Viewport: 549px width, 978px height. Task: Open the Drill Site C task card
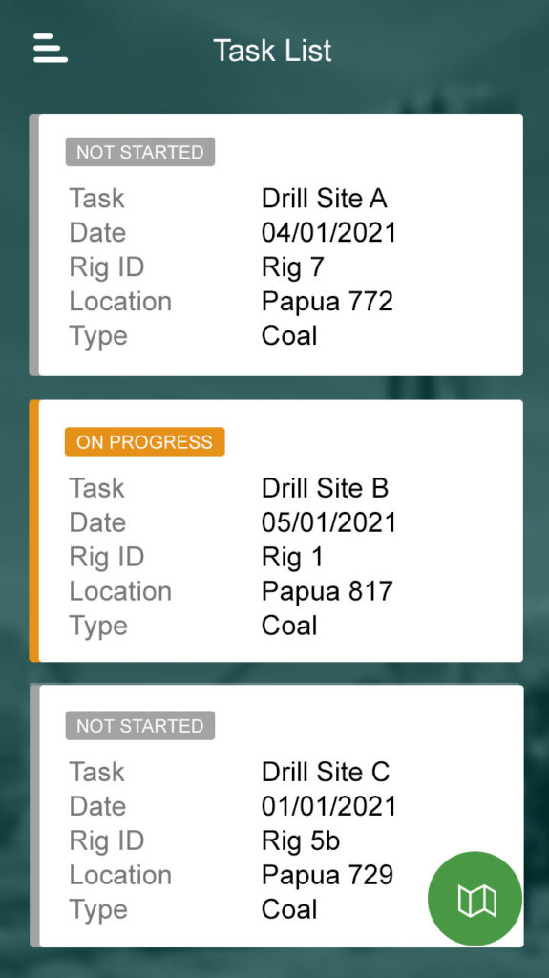click(x=276, y=816)
